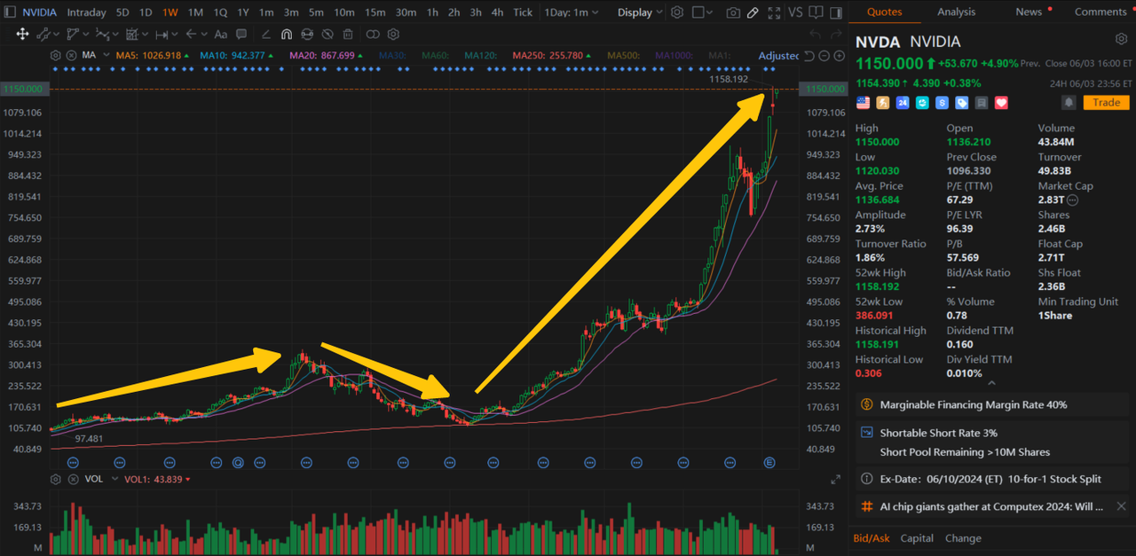Open quote panel settings gear
Screen dimensions: 1136x556
click(x=1121, y=40)
